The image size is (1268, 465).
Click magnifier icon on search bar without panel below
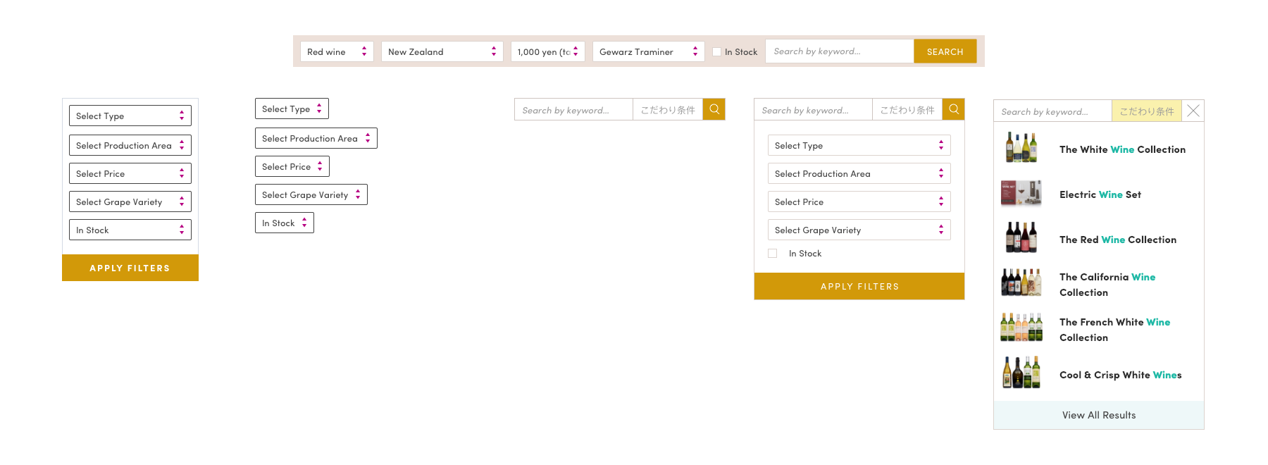714,109
